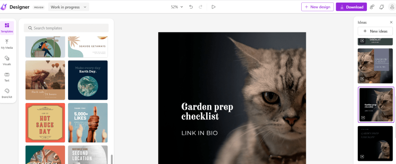The image size is (396, 164).
Task: Select the teal and orange circle template
Action: 45,155
